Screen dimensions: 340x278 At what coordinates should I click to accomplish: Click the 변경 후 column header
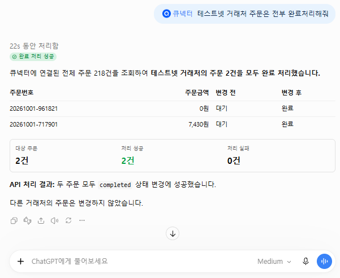pyautogui.click(x=291, y=93)
